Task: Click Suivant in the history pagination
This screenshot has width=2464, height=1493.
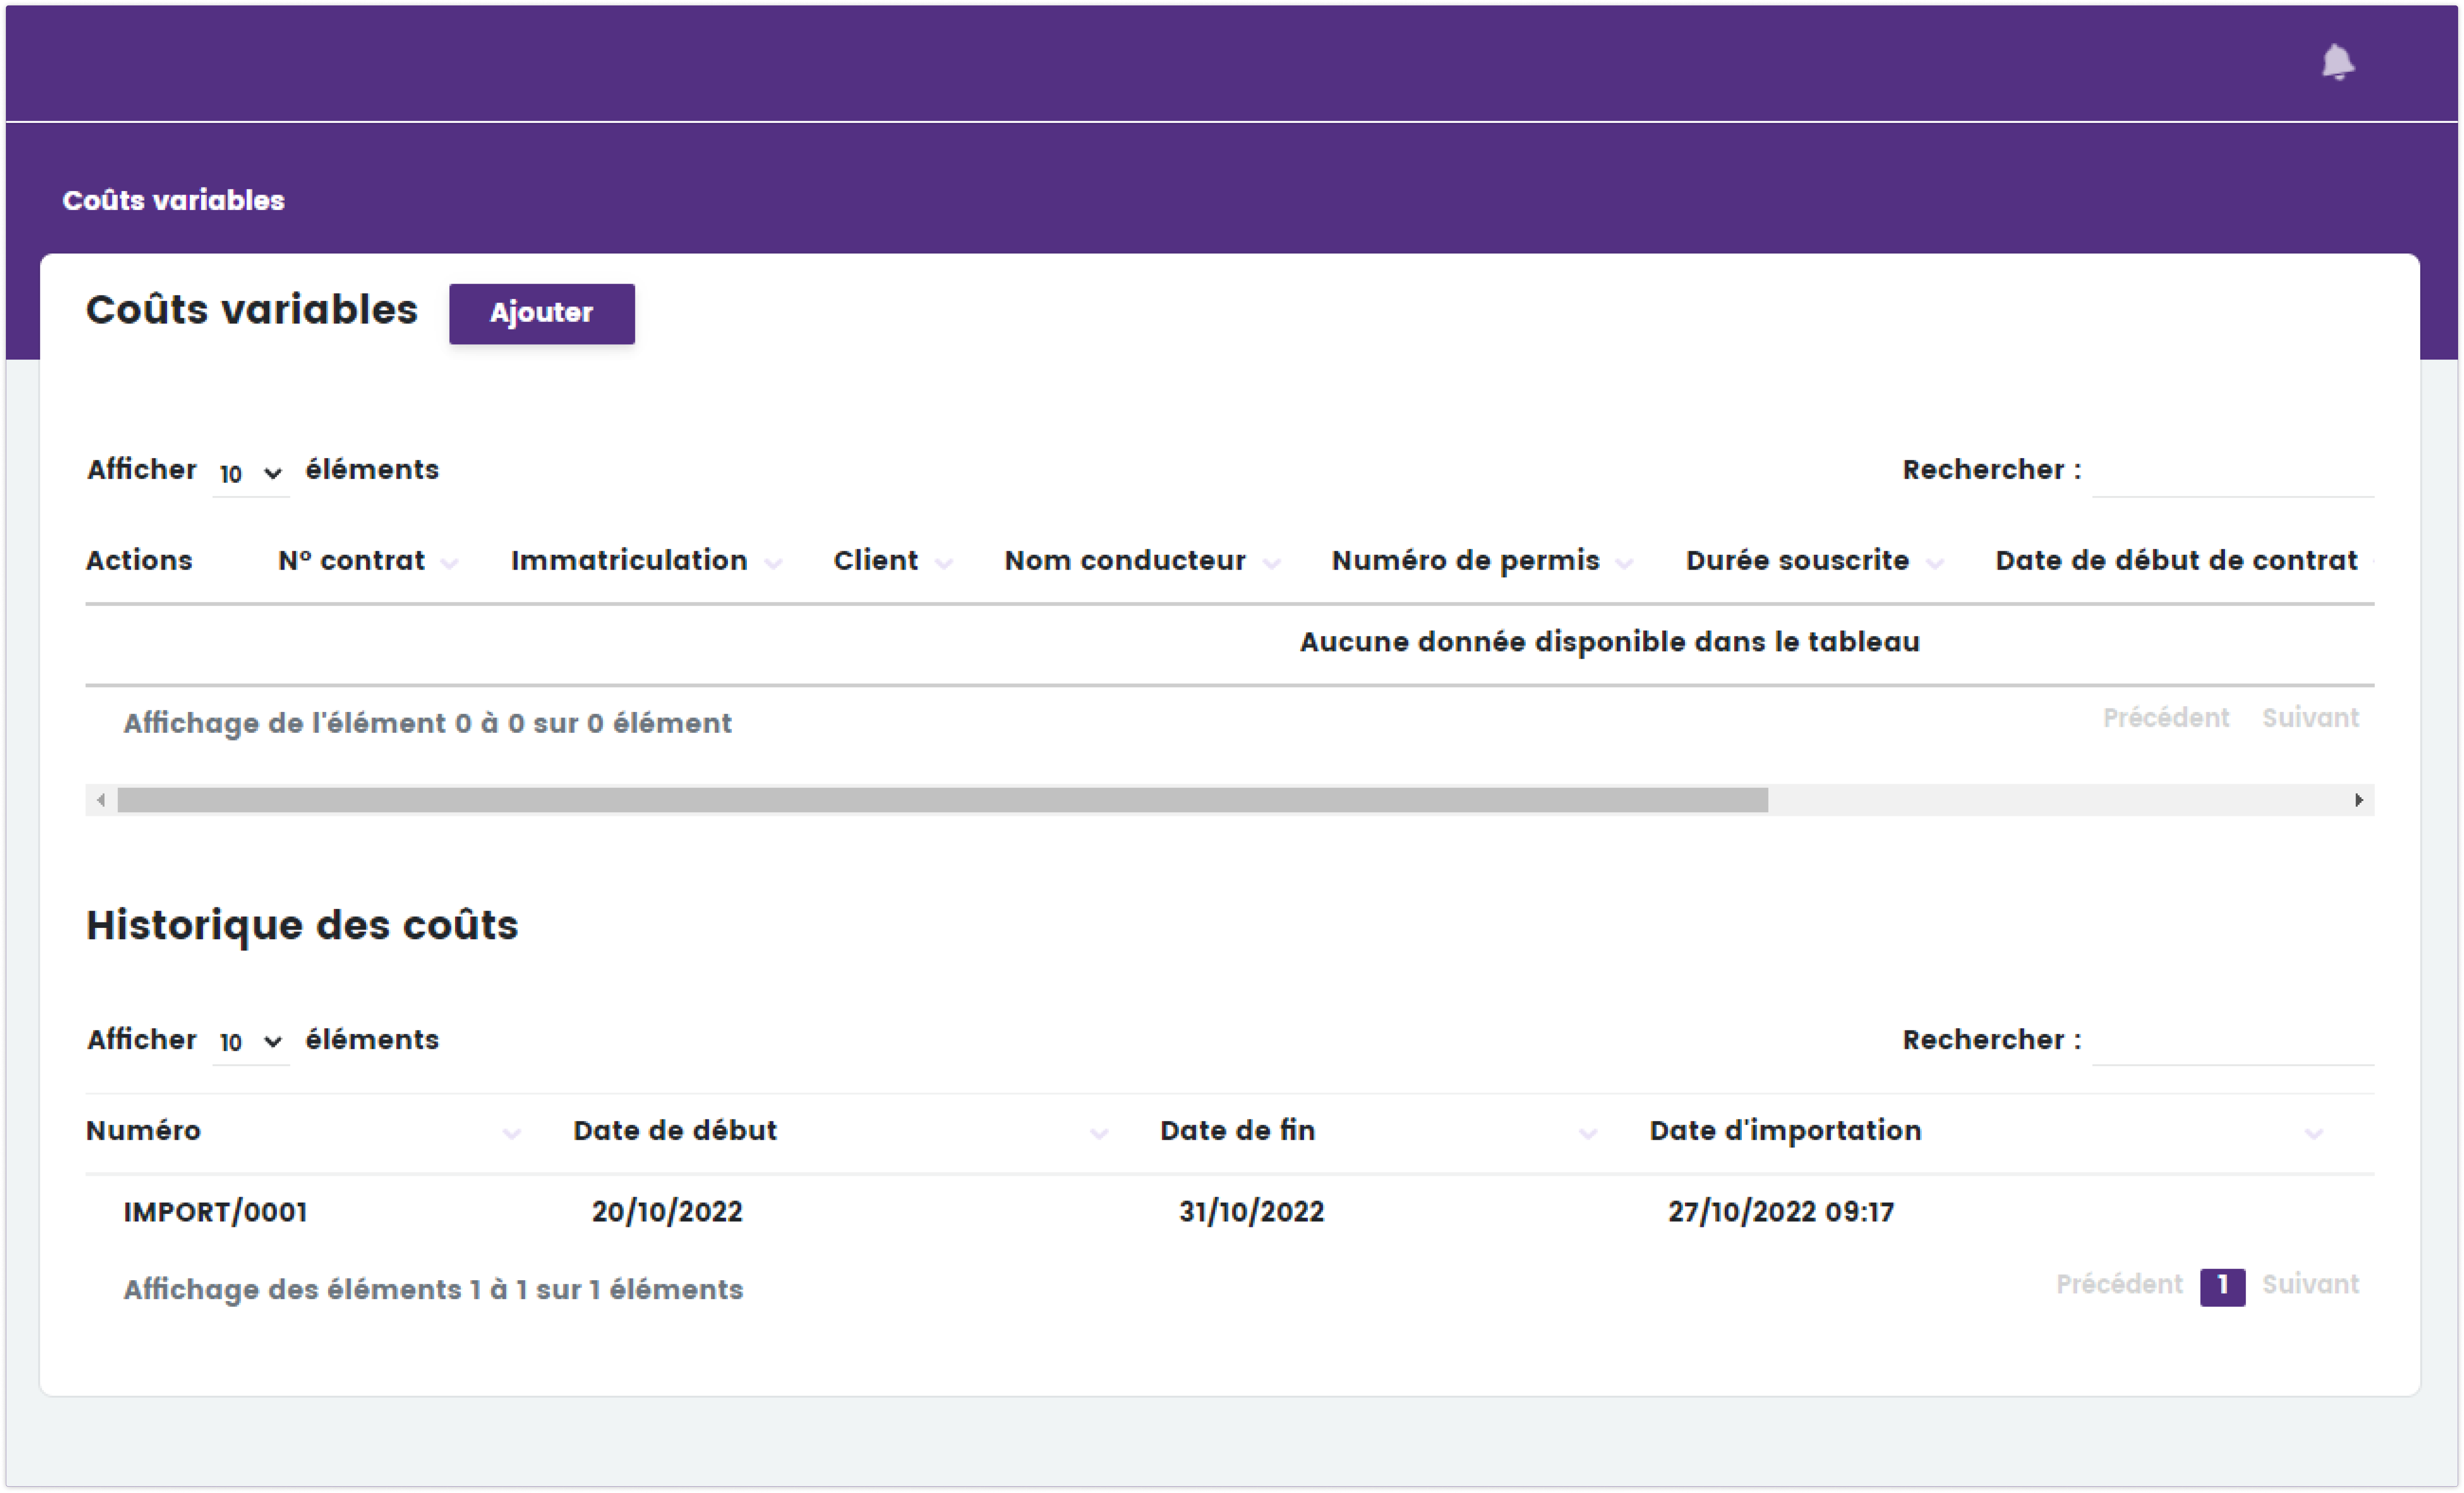Action: tap(2310, 1285)
